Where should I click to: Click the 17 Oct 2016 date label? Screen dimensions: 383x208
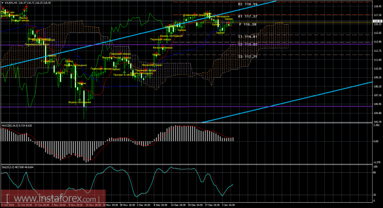[7, 205]
